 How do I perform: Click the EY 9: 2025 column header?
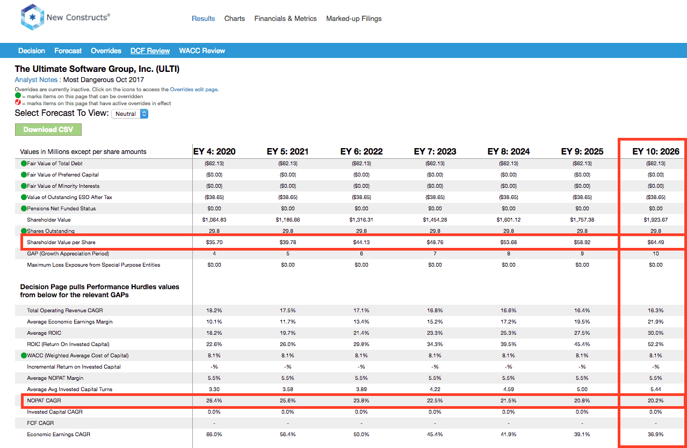(x=582, y=151)
